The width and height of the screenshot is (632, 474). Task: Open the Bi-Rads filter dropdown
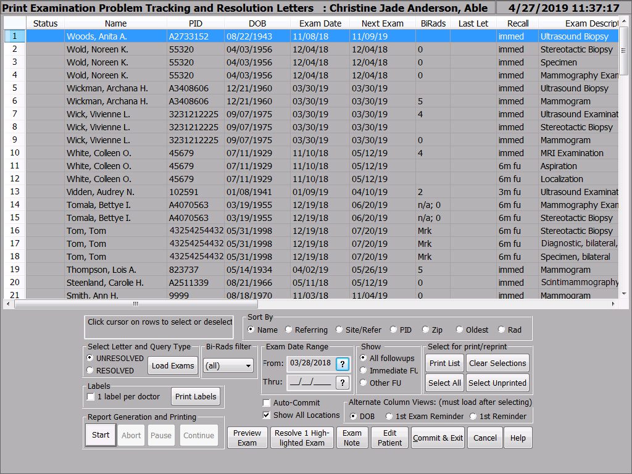228,365
